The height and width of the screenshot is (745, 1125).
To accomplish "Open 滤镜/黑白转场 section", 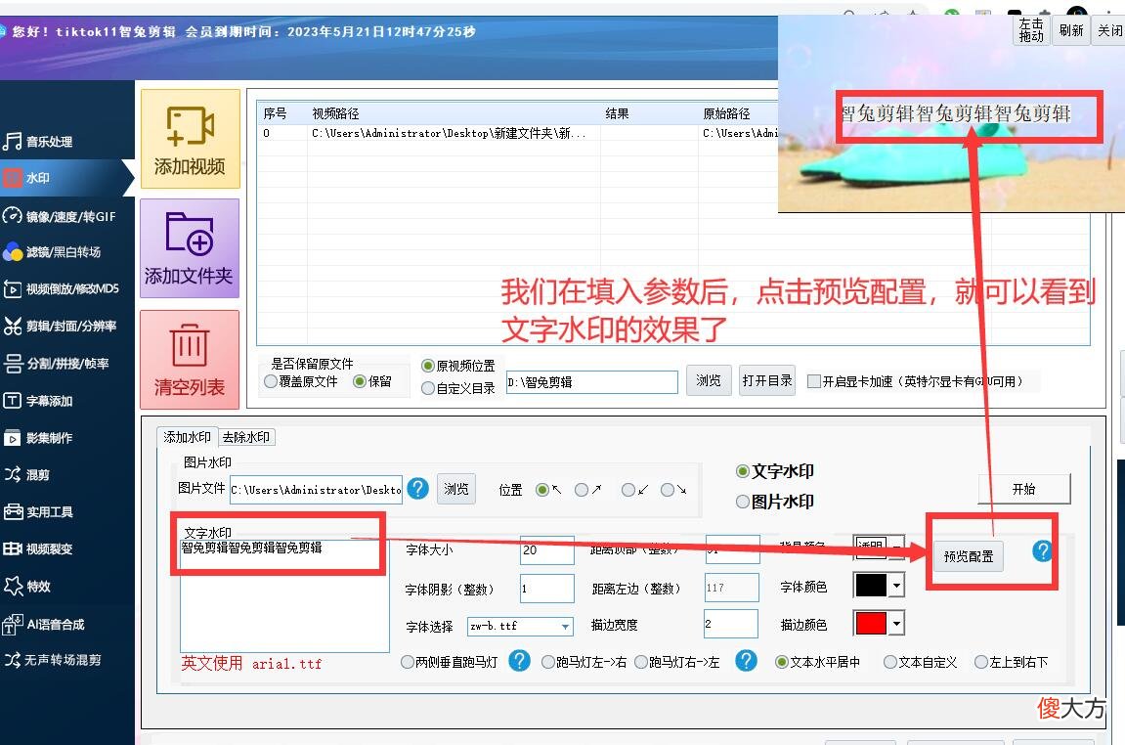I will tap(52, 252).
